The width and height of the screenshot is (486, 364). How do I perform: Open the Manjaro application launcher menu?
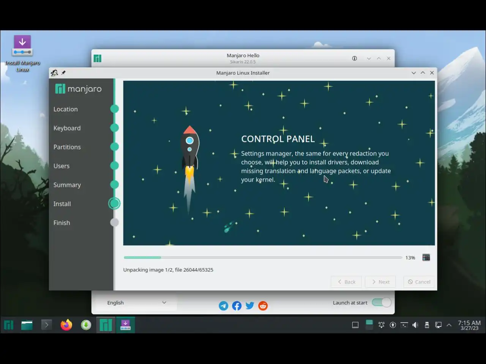click(x=9, y=325)
